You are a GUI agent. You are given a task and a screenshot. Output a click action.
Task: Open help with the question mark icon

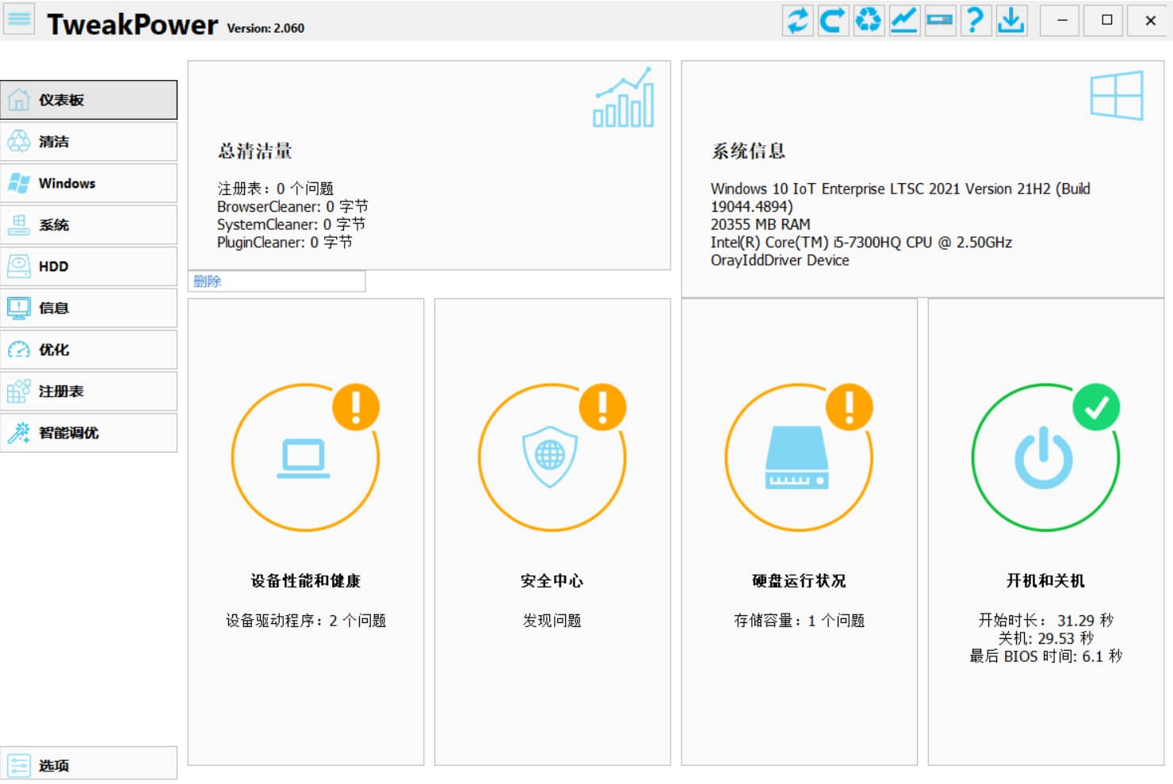tap(976, 20)
